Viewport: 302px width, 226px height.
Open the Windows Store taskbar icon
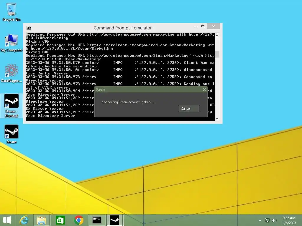coord(60,220)
